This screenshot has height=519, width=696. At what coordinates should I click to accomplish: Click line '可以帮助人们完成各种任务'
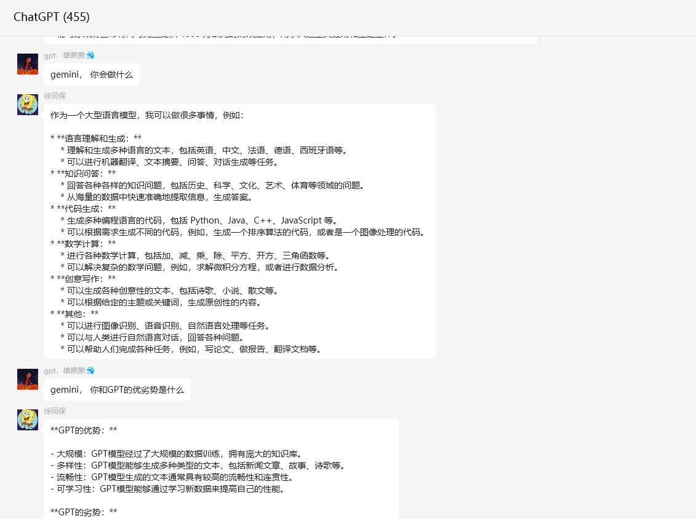[191, 349]
